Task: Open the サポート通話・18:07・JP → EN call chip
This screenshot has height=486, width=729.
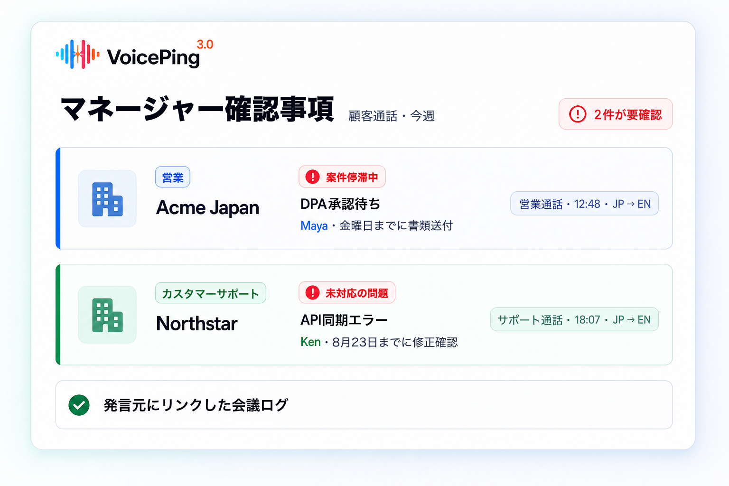Action: [574, 319]
